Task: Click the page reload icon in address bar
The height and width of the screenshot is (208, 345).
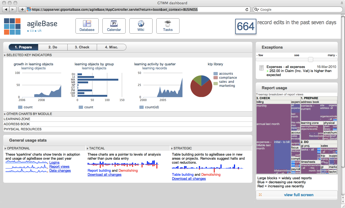Action: (x=247, y=9)
